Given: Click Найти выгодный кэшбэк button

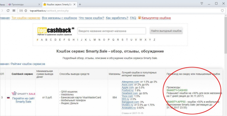Looking at the screenshot, I should click(166, 31).
